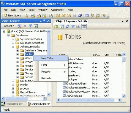
Task: Open the Edit menu
Action: [13, 10]
